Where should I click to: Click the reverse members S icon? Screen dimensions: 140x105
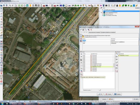click(81, 71)
